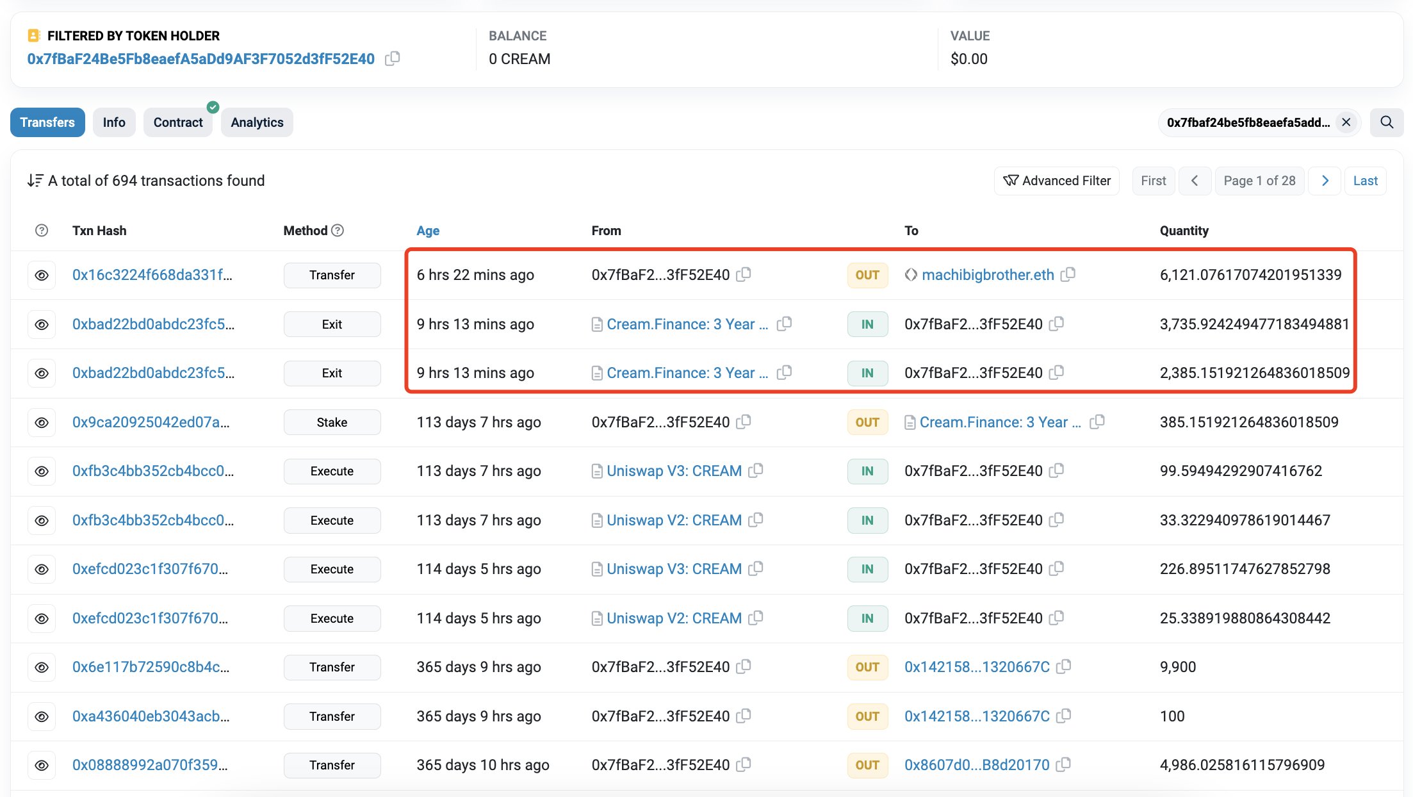This screenshot has width=1413, height=797.
Task: Open the machibigbrother.eth address link
Action: (988, 275)
